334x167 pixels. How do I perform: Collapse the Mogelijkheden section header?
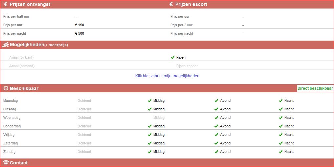27,45
